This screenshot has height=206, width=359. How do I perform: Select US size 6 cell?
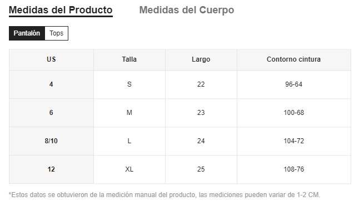[51, 113]
